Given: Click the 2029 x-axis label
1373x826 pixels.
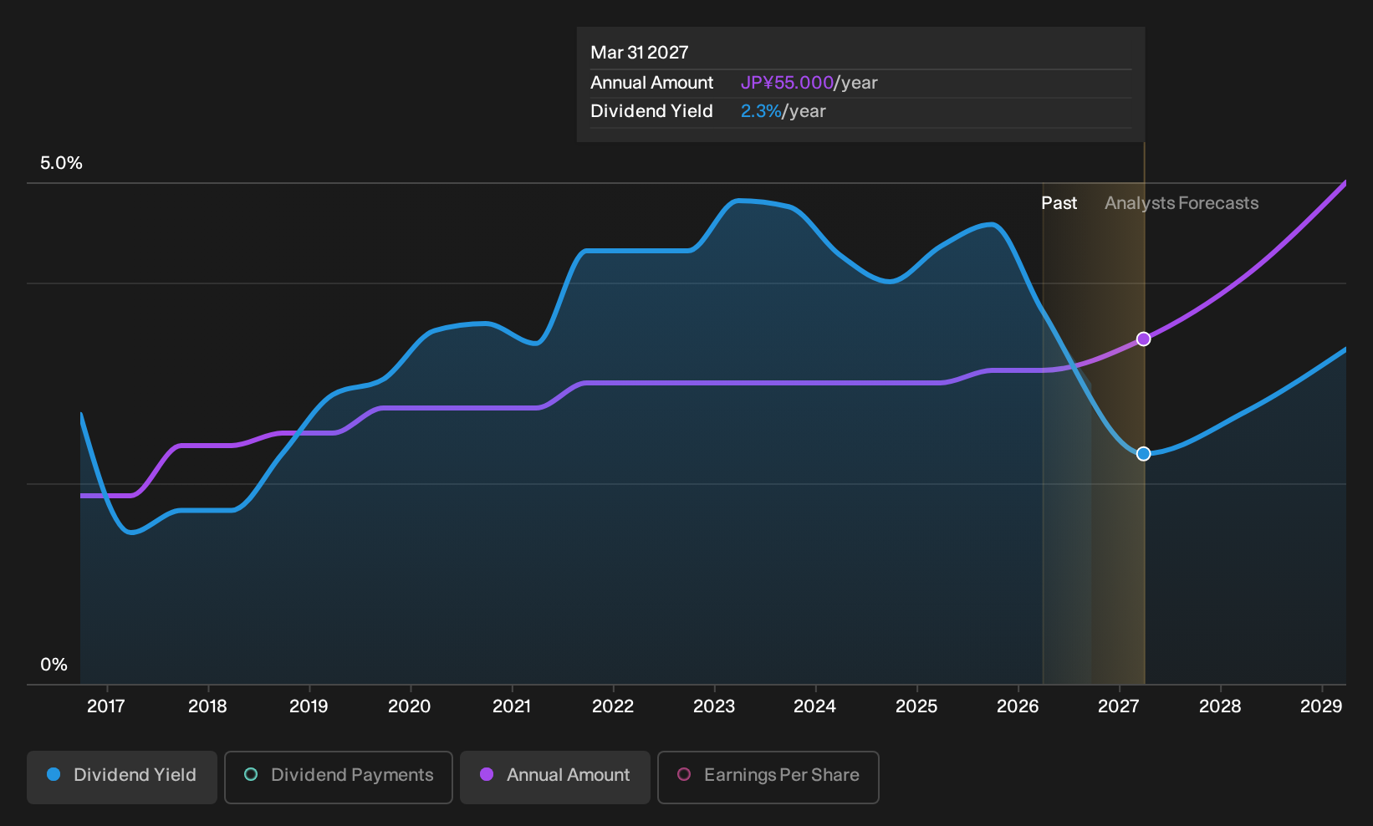Looking at the screenshot, I should tap(1321, 706).
